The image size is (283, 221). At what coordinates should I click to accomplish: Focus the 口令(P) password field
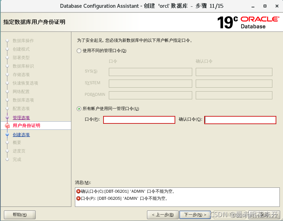point(139,120)
